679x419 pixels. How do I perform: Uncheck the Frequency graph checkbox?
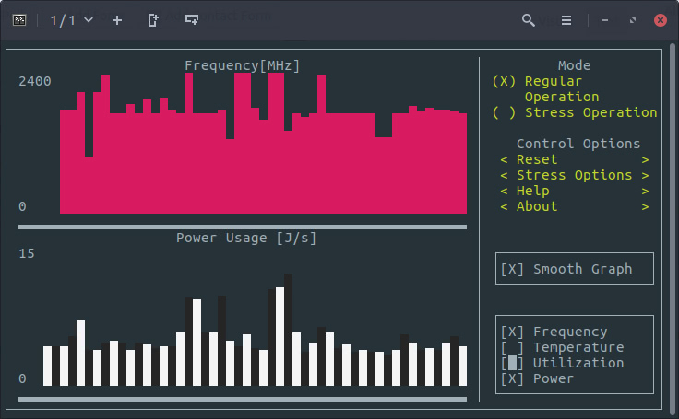point(512,332)
